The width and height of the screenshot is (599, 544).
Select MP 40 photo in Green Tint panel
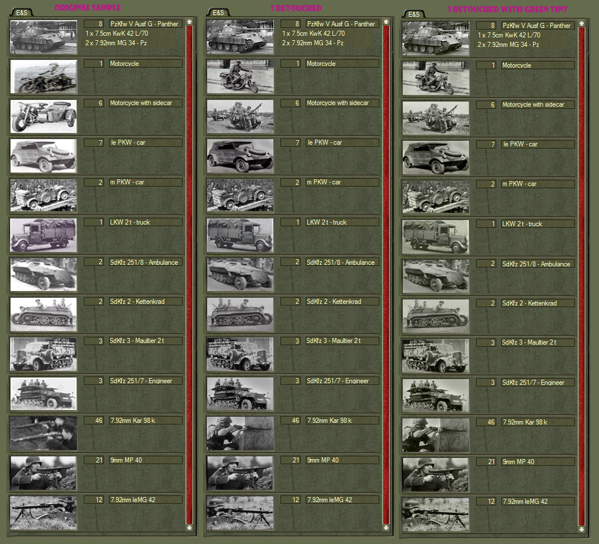(x=436, y=475)
